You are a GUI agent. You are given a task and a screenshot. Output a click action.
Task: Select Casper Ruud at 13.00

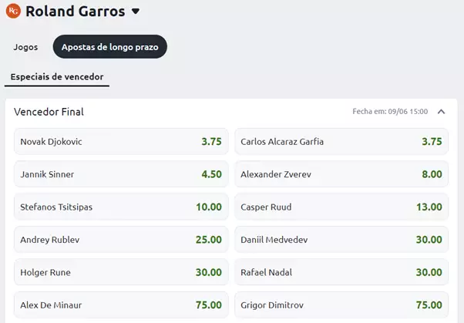(341, 207)
